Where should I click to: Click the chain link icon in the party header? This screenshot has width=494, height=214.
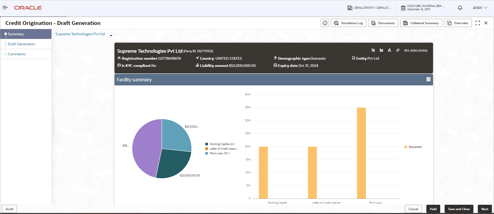tap(398, 50)
